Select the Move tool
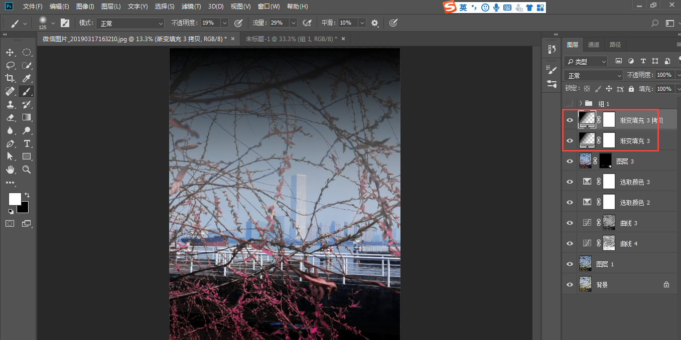 click(10, 53)
